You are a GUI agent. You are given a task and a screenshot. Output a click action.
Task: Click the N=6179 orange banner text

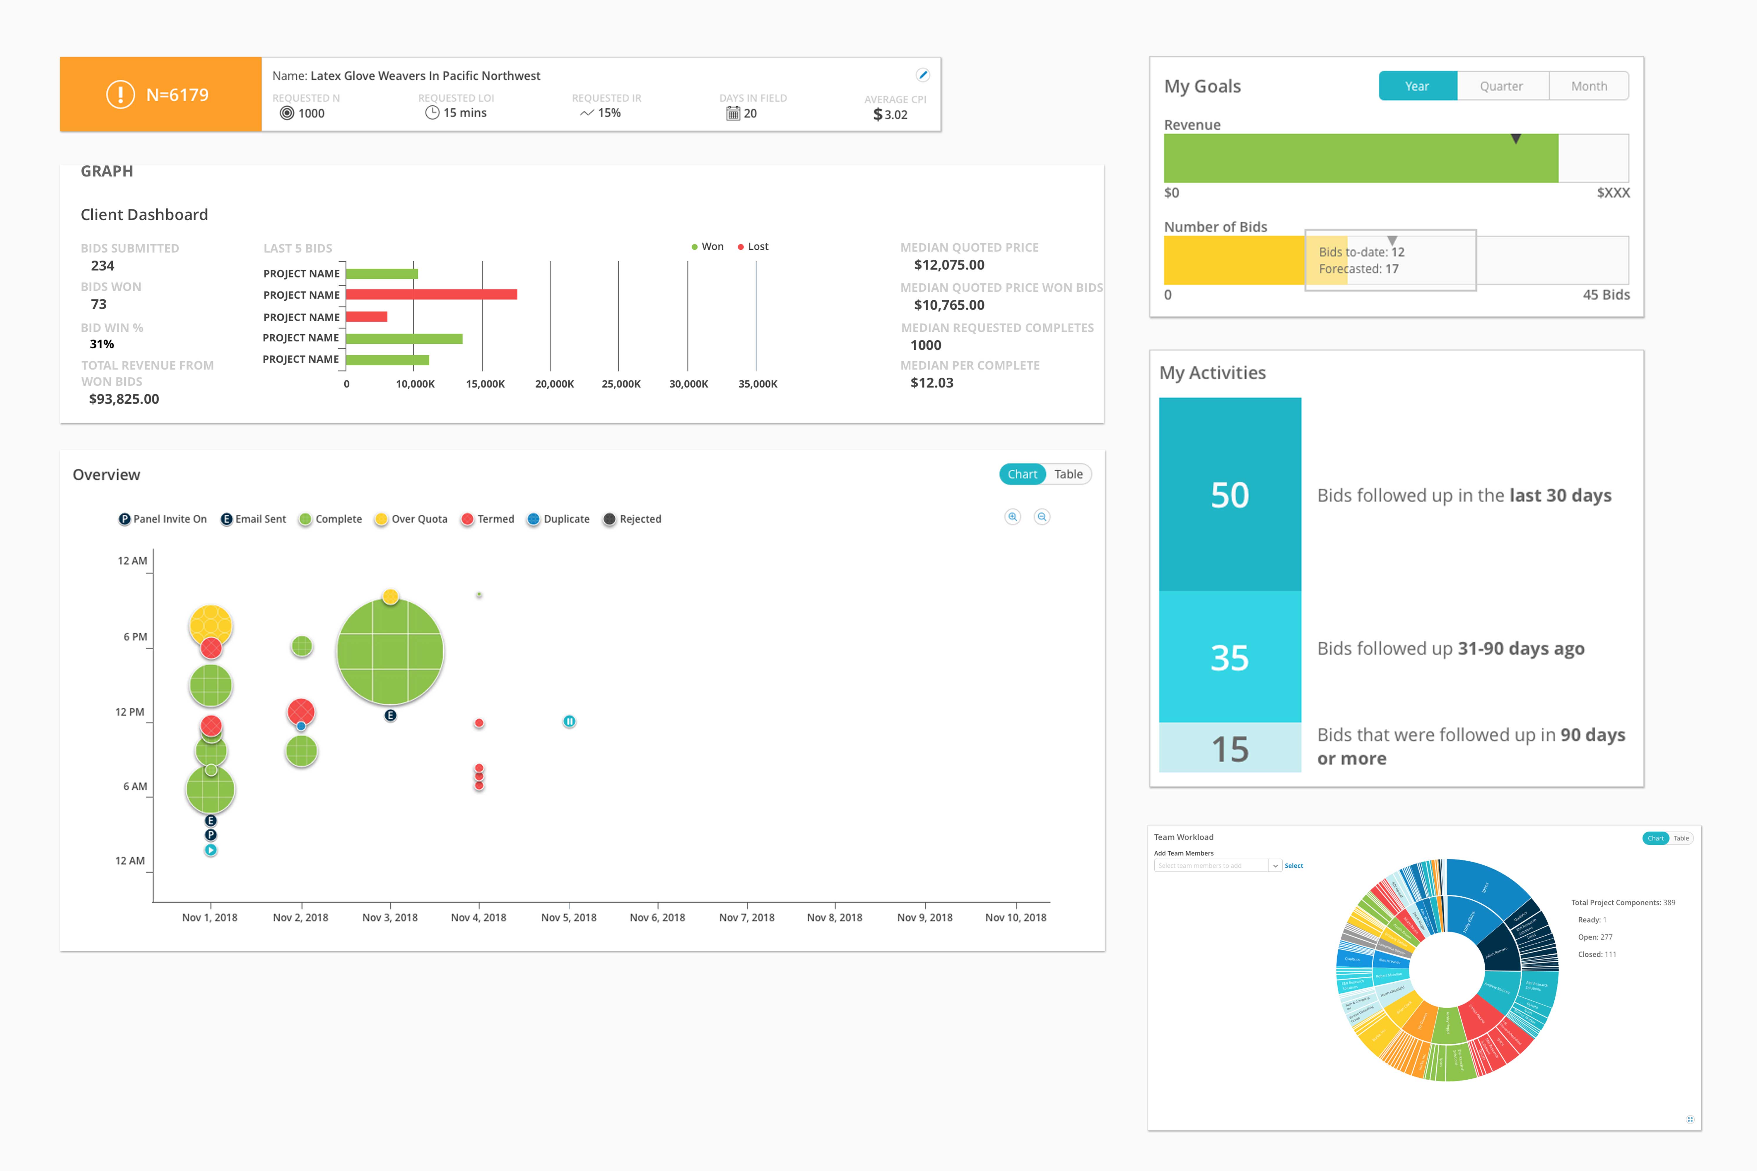(177, 95)
